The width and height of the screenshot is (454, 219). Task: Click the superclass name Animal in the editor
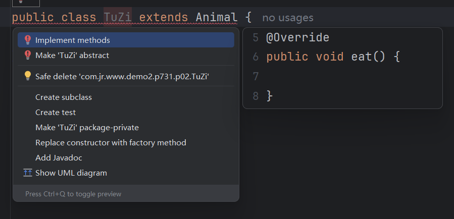coord(217,17)
